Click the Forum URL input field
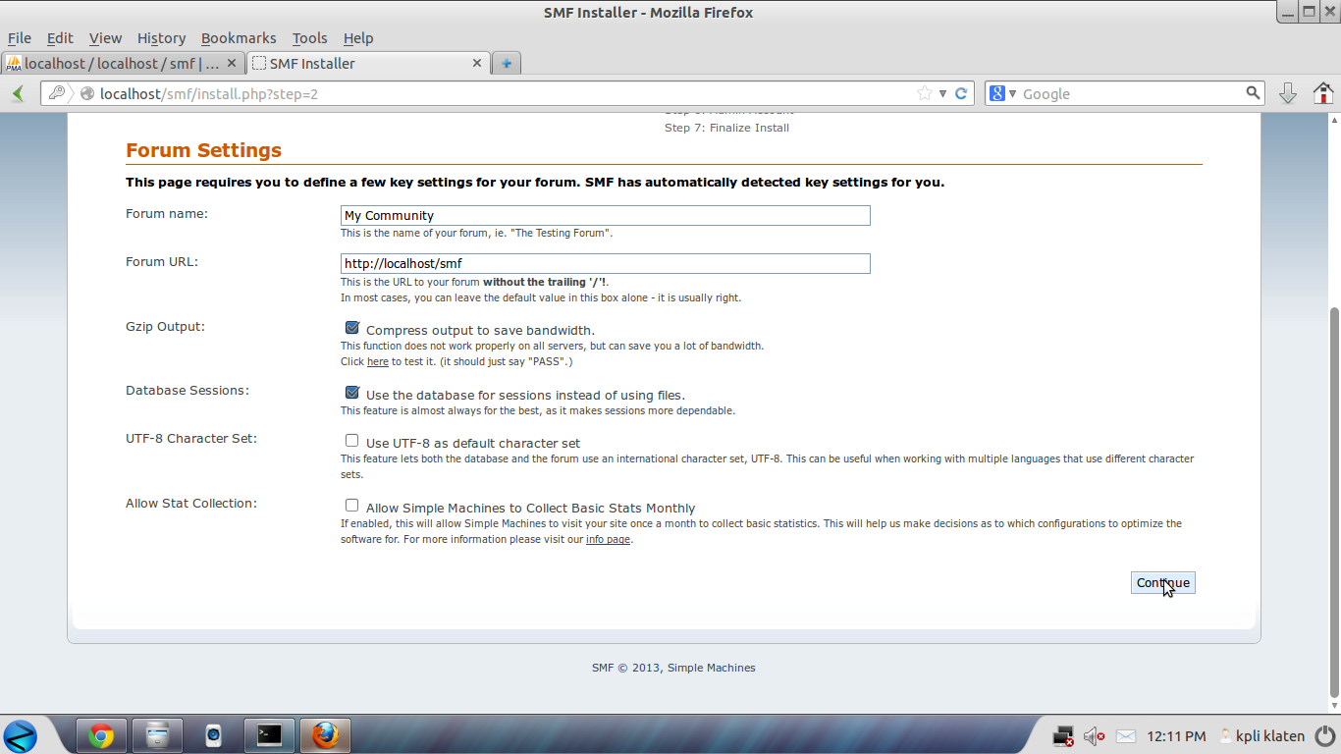The width and height of the screenshot is (1341, 754). [606, 263]
